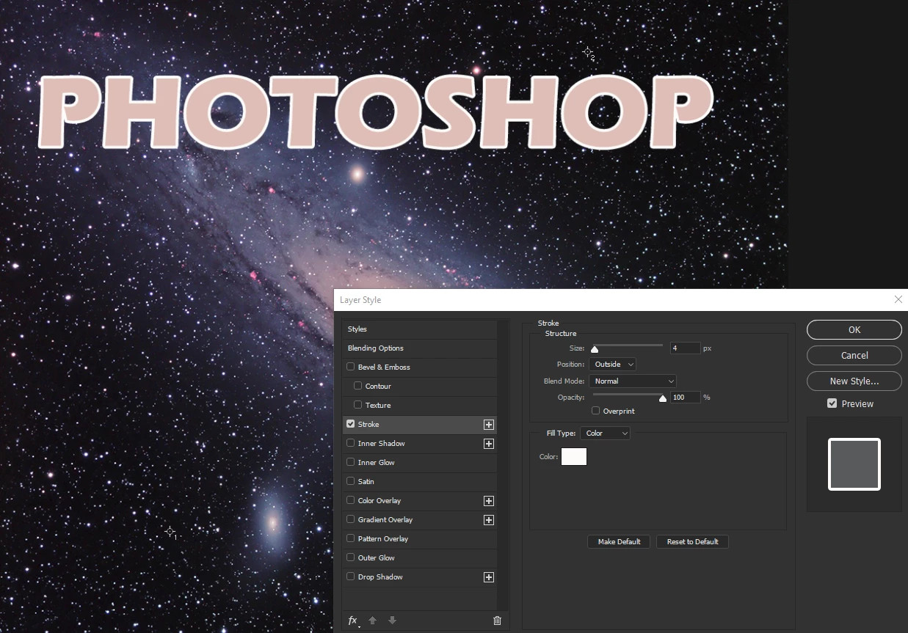The height and width of the screenshot is (633, 908).
Task: Add another Gradient Overlay with plus icon
Action: 489,520
